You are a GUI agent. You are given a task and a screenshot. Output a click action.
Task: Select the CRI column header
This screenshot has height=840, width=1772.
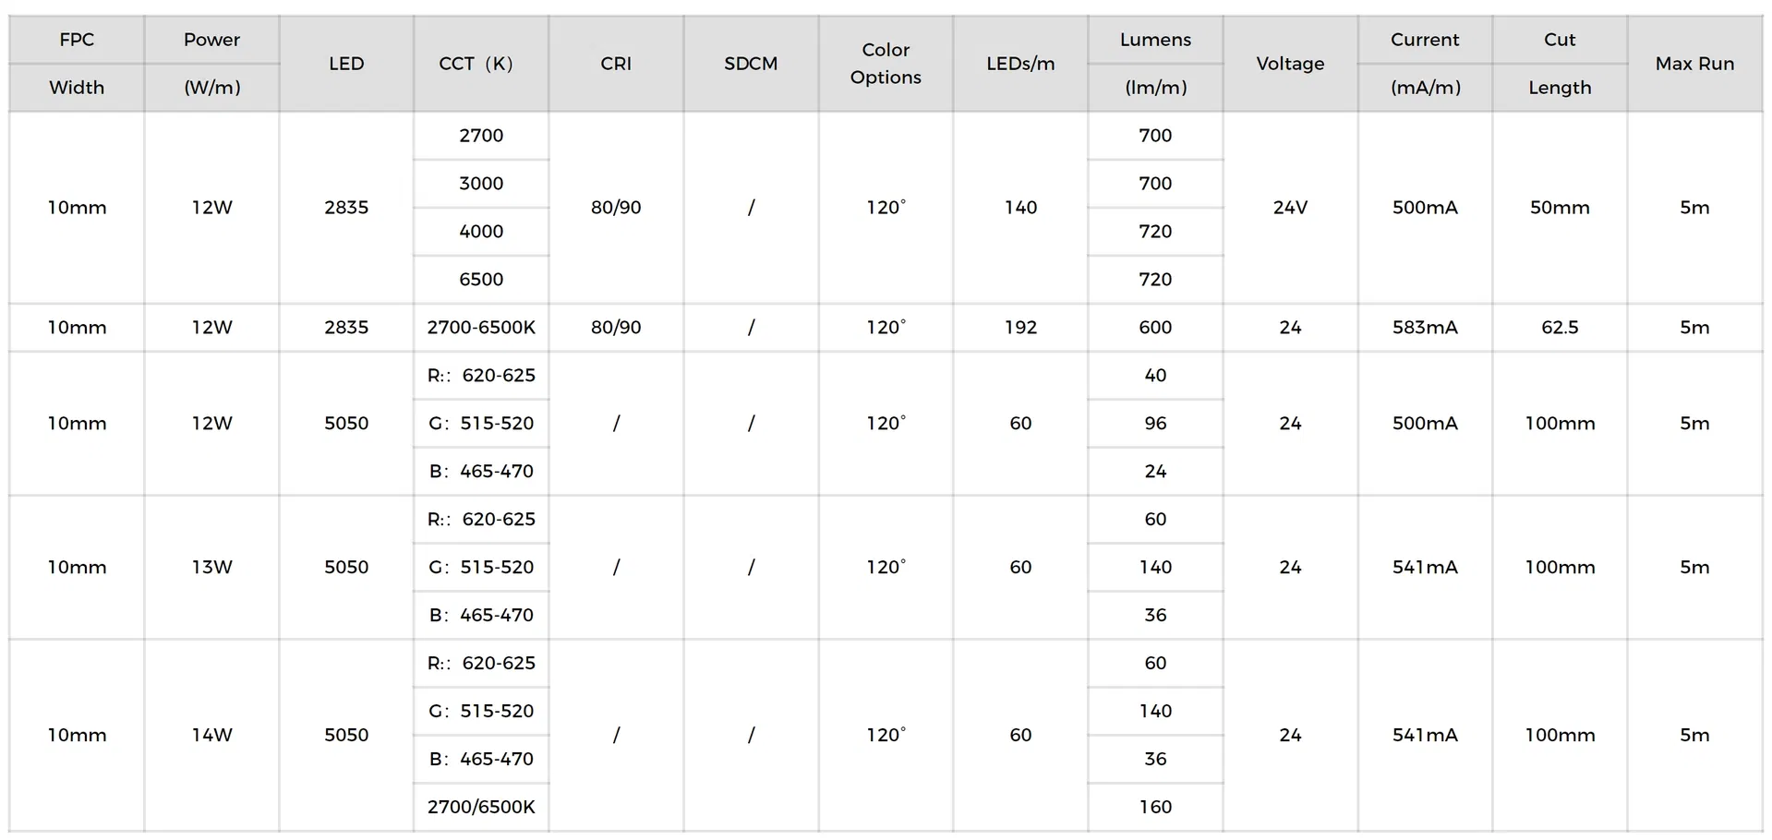[616, 64]
